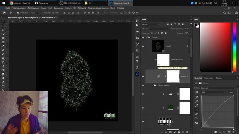Hide the Группа 6 group
This screenshot has width=239, height=134.
[x=143, y=38]
